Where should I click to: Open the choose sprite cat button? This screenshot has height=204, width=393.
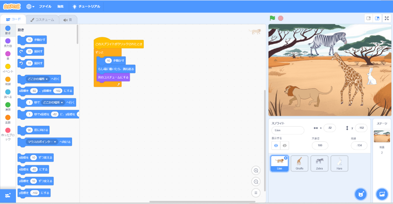point(360,194)
